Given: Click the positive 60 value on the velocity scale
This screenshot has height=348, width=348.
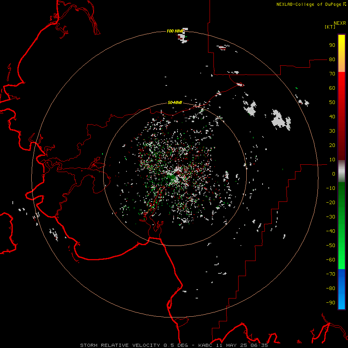Looking at the screenshot, I should pos(332,88).
